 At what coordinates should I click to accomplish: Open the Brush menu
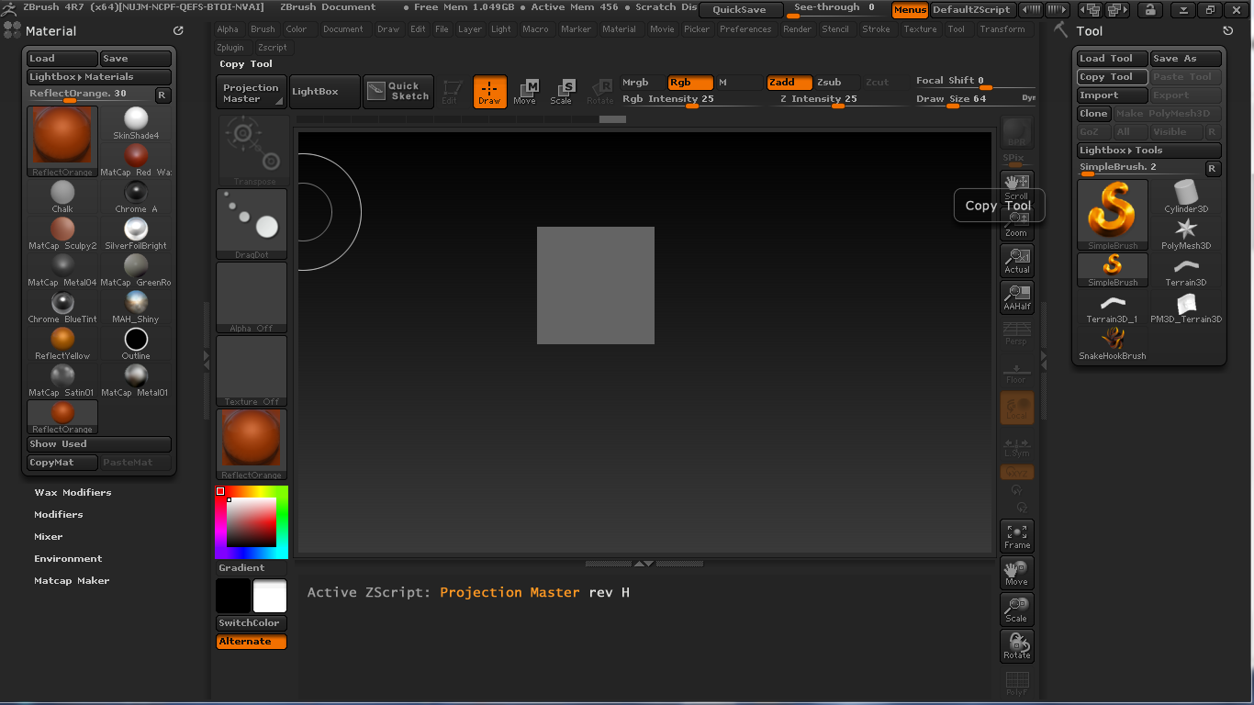pyautogui.click(x=263, y=29)
